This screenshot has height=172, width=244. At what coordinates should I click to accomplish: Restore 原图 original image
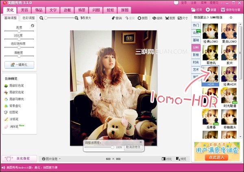(143, 18)
